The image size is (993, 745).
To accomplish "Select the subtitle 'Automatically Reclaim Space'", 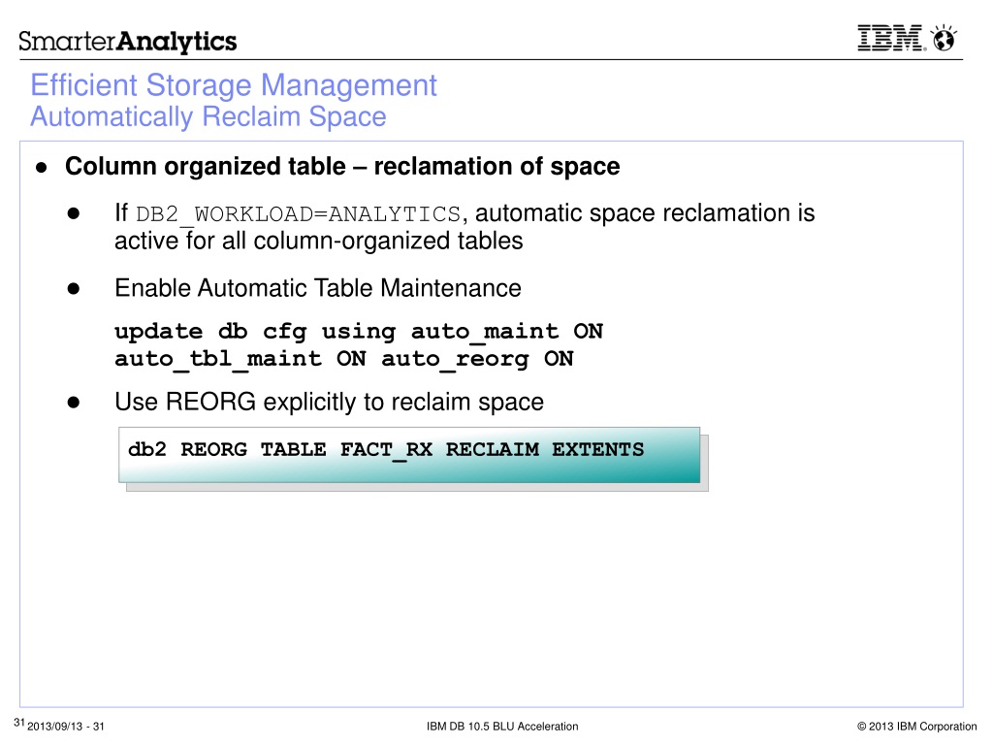I will pos(208,116).
